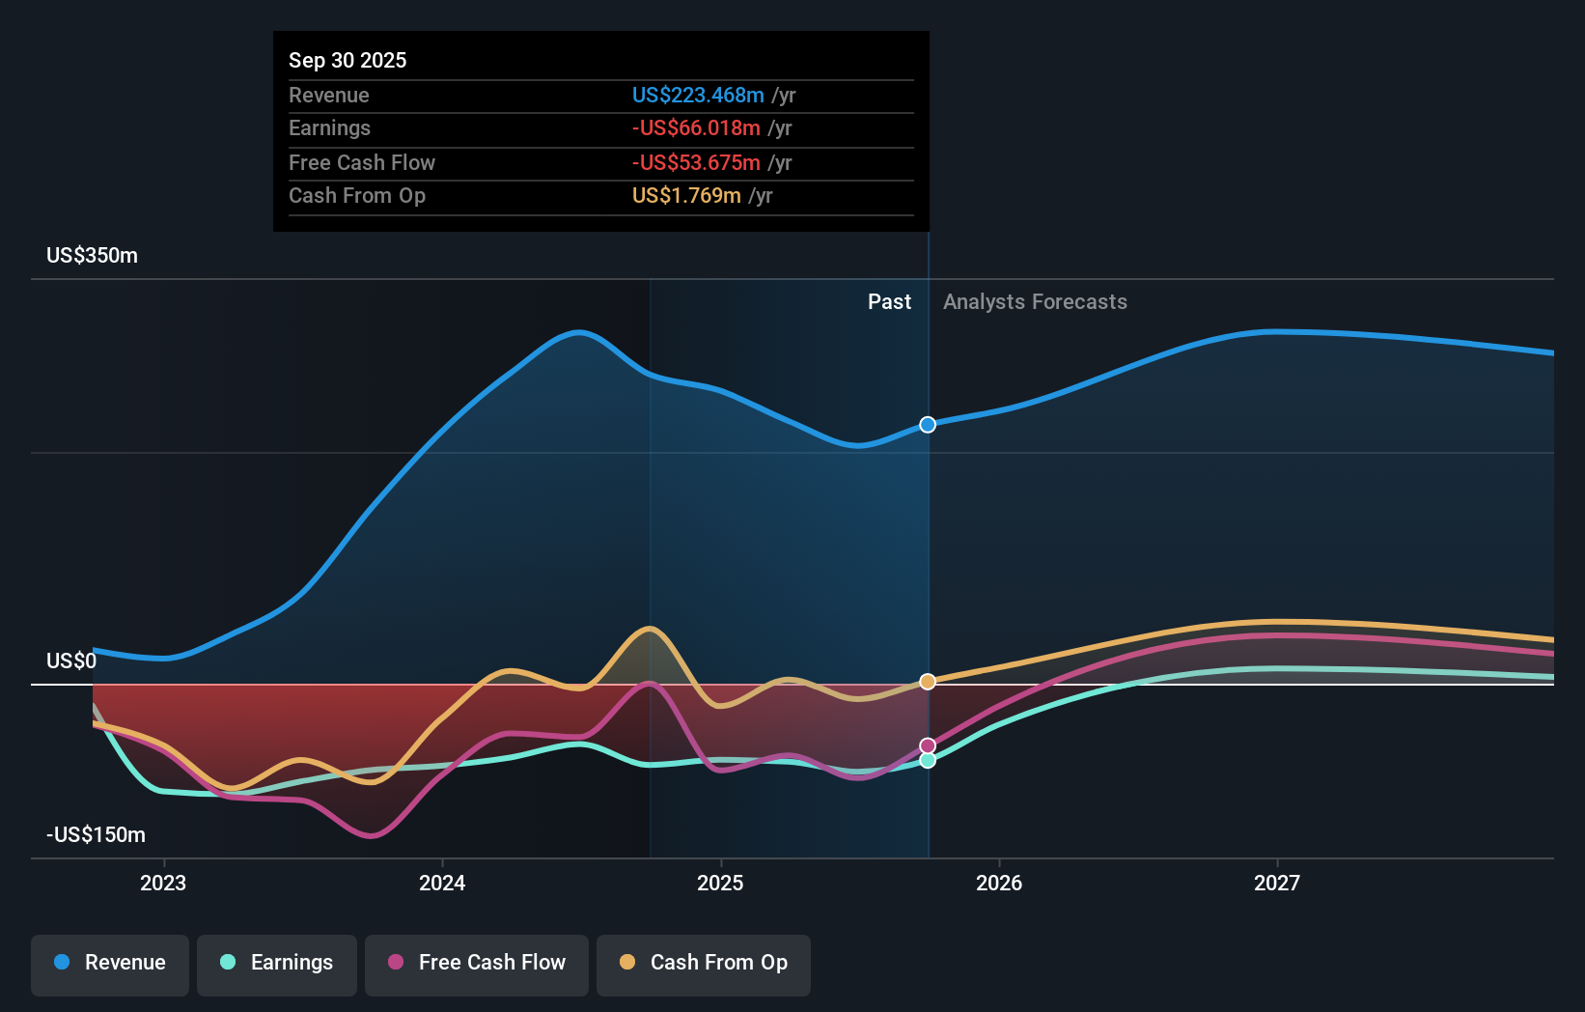Click the Analysts Forecasts section label
Viewport: 1585px width, 1012px height.
(1034, 301)
